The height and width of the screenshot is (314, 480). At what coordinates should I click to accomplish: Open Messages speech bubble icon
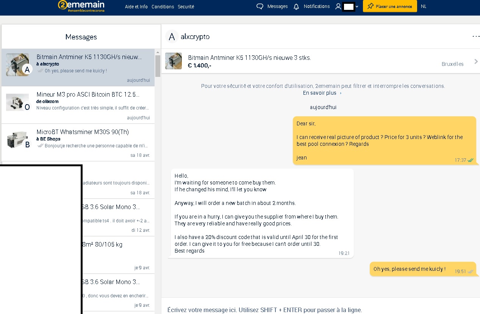(x=260, y=6)
